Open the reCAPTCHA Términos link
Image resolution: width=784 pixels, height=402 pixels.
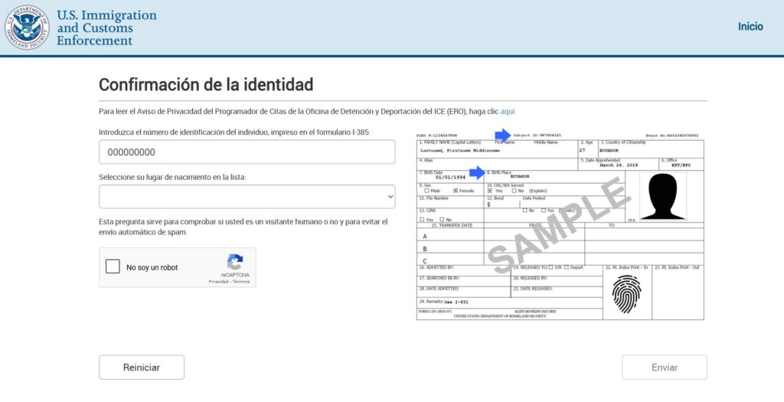[240, 282]
